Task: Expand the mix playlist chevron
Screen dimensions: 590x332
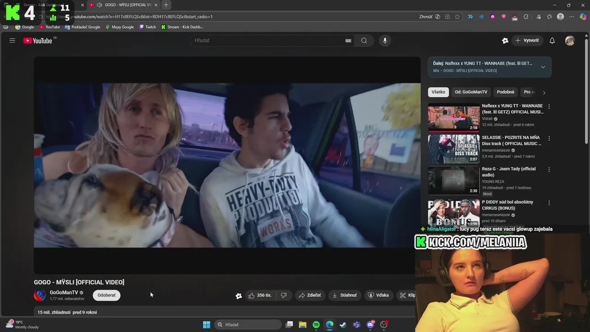Action: [x=543, y=67]
